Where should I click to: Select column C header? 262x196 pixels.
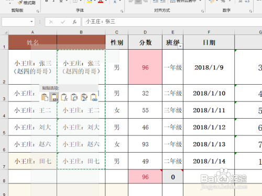click(x=117, y=32)
